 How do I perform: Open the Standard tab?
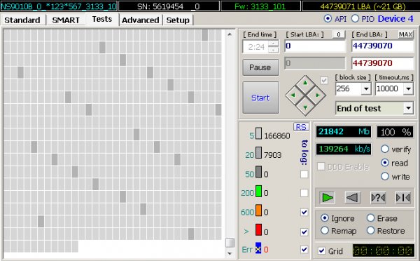point(22,20)
